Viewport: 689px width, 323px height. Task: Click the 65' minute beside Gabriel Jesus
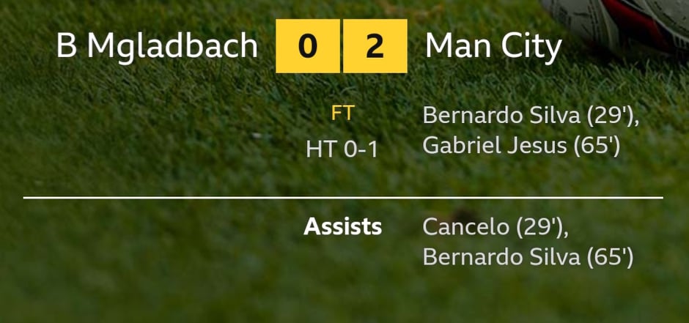597,146
